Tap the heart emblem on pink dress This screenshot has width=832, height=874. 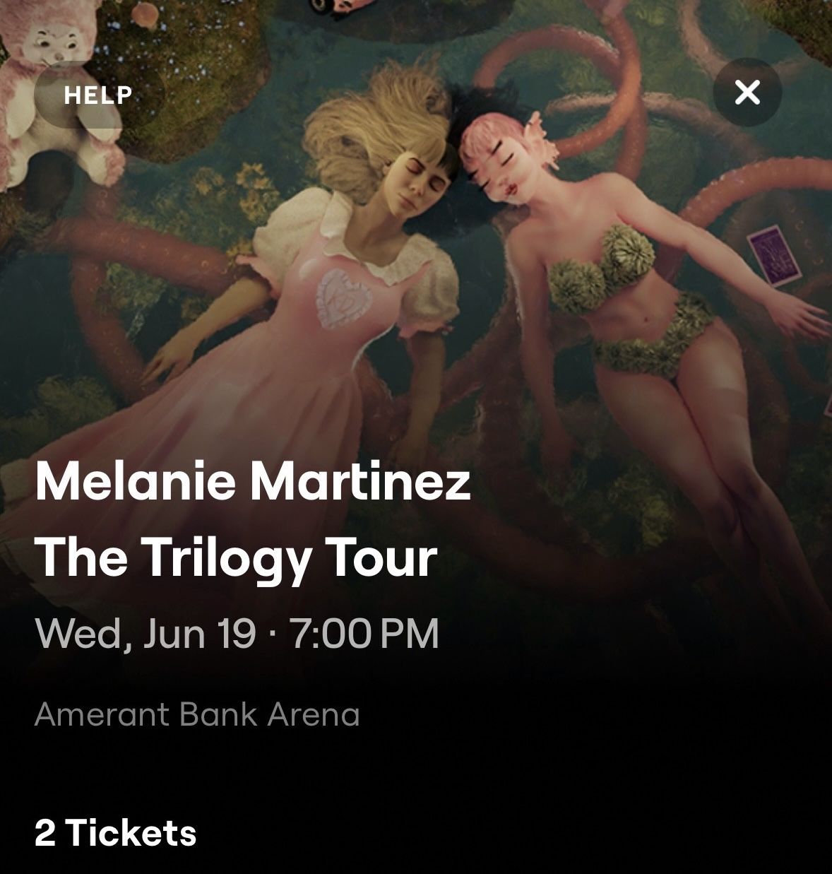346,299
